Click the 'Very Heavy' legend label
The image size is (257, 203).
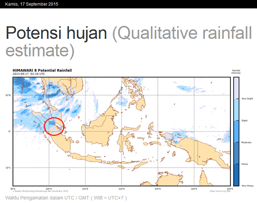(x=248, y=185)
